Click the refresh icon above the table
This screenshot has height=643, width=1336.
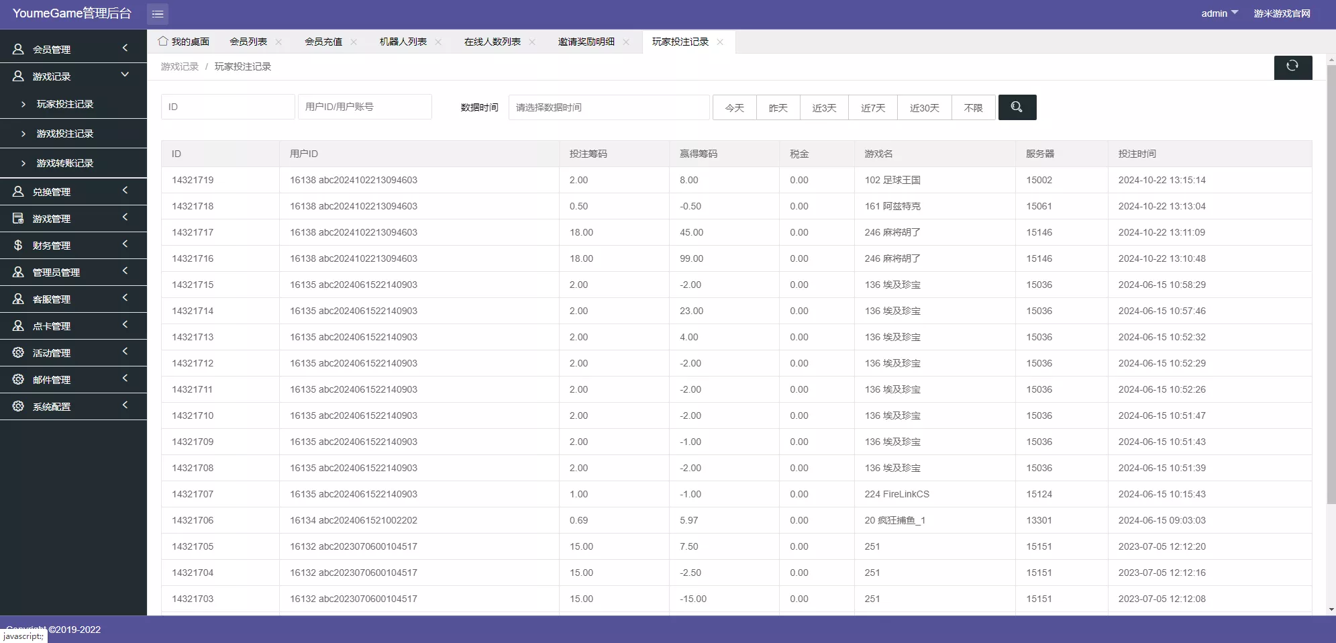pos(1292,67)
